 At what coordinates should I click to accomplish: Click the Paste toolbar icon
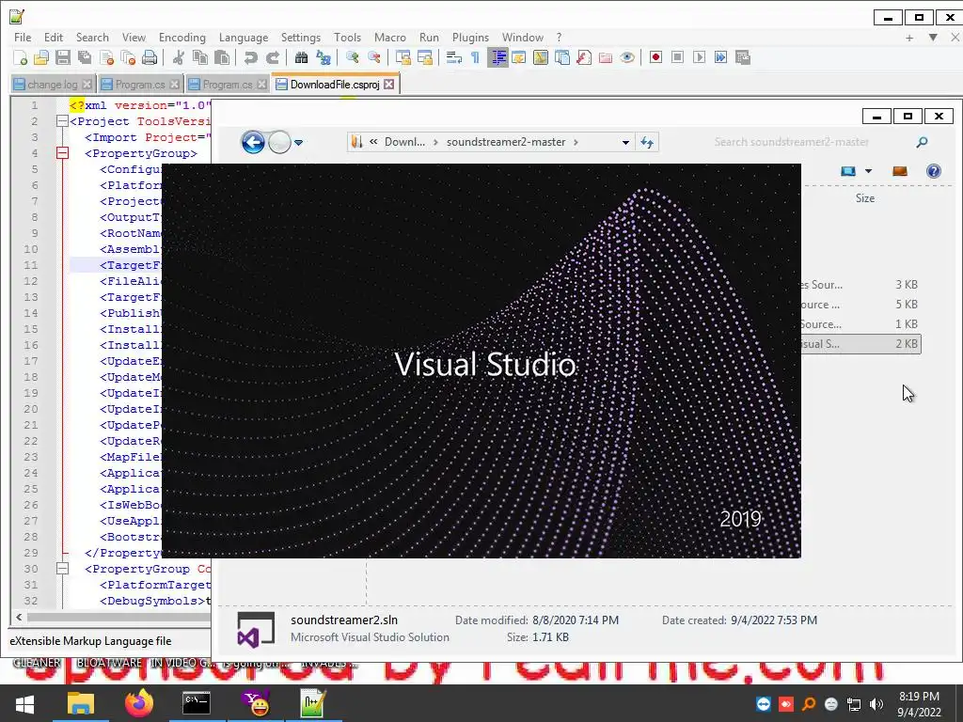(222, 57)
